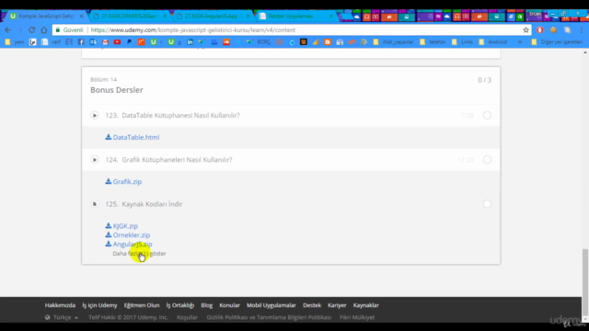Close the Komple JavaScript tab

[82, 17]
